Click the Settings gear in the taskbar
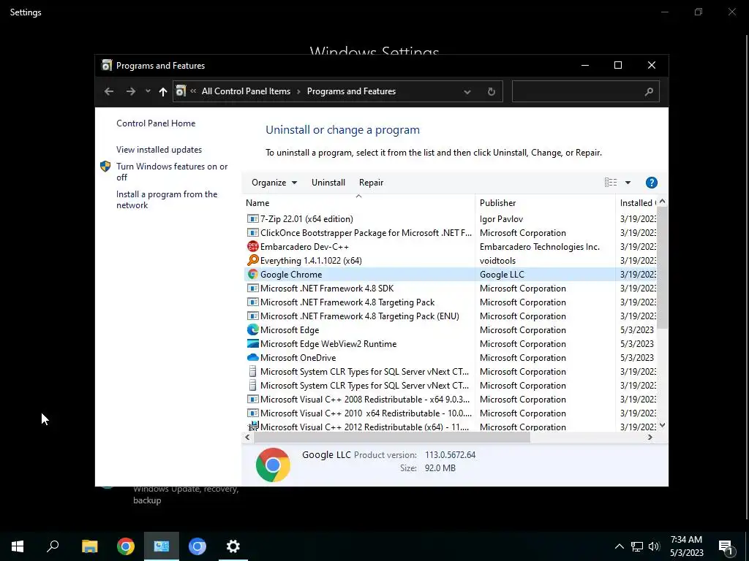Image resolution: width=749 pixels, height=561 pixels. [x=233, y=546]
